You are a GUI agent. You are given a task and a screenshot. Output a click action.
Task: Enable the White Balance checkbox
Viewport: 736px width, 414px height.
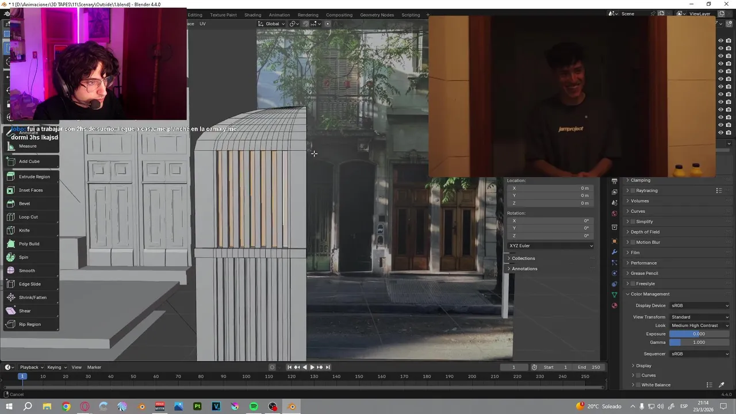pyautogui.click(x=638, y=385)
